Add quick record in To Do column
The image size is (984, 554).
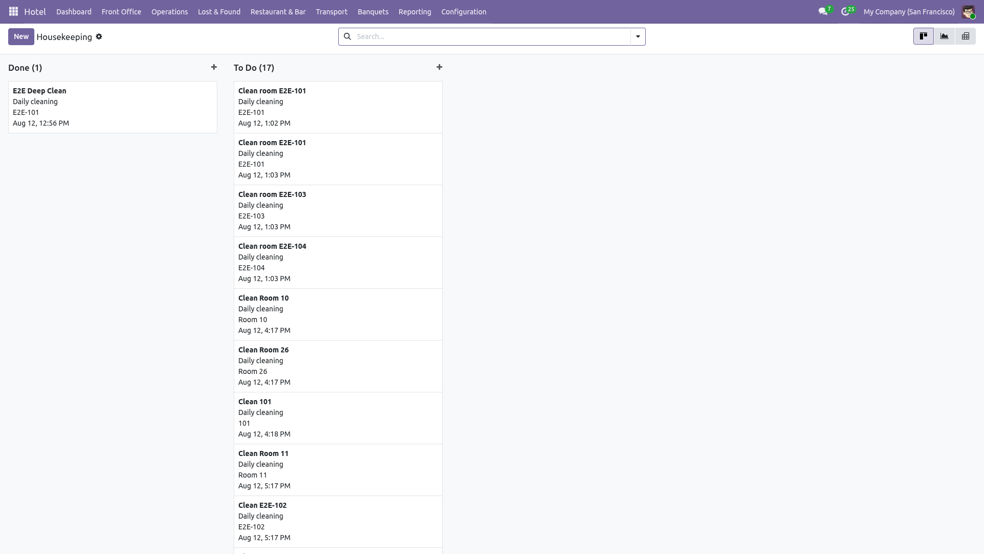(x=439, y=67)
